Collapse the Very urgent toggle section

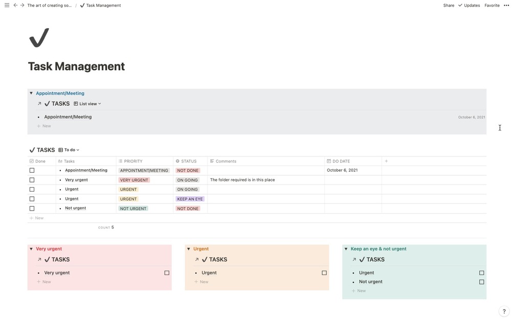click(x=31, y=248)
